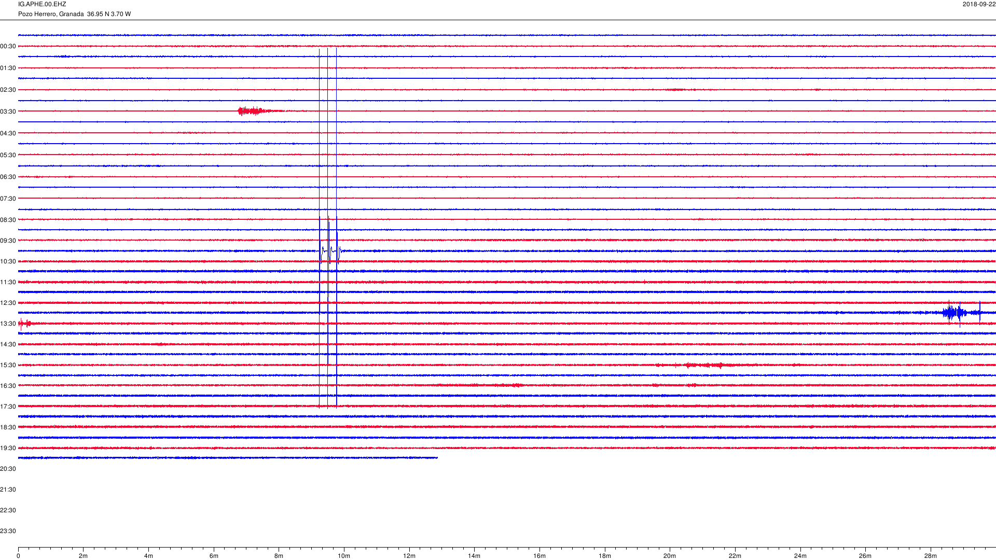This screenshot has width=996, height=560.
Task: Select the 12:30 time label
Action: (8, 303)
